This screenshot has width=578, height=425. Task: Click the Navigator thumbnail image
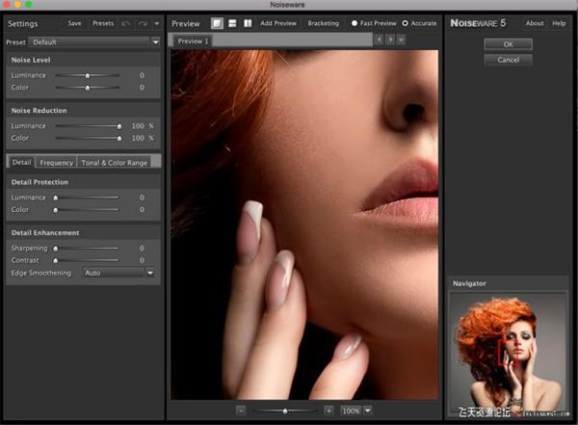coord(510,353)
